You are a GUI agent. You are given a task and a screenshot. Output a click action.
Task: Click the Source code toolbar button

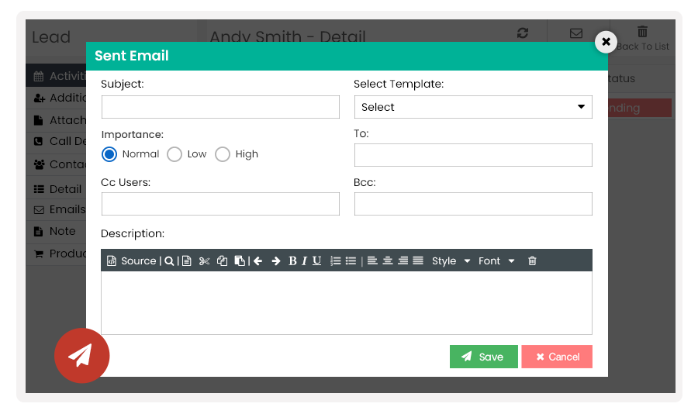pos(131,260)
